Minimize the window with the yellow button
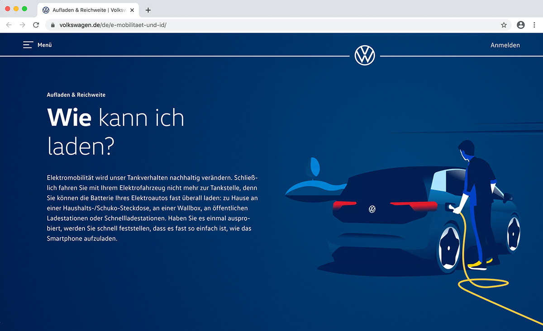543x331 pixels. pyautogui.click(x=16, y=9)
